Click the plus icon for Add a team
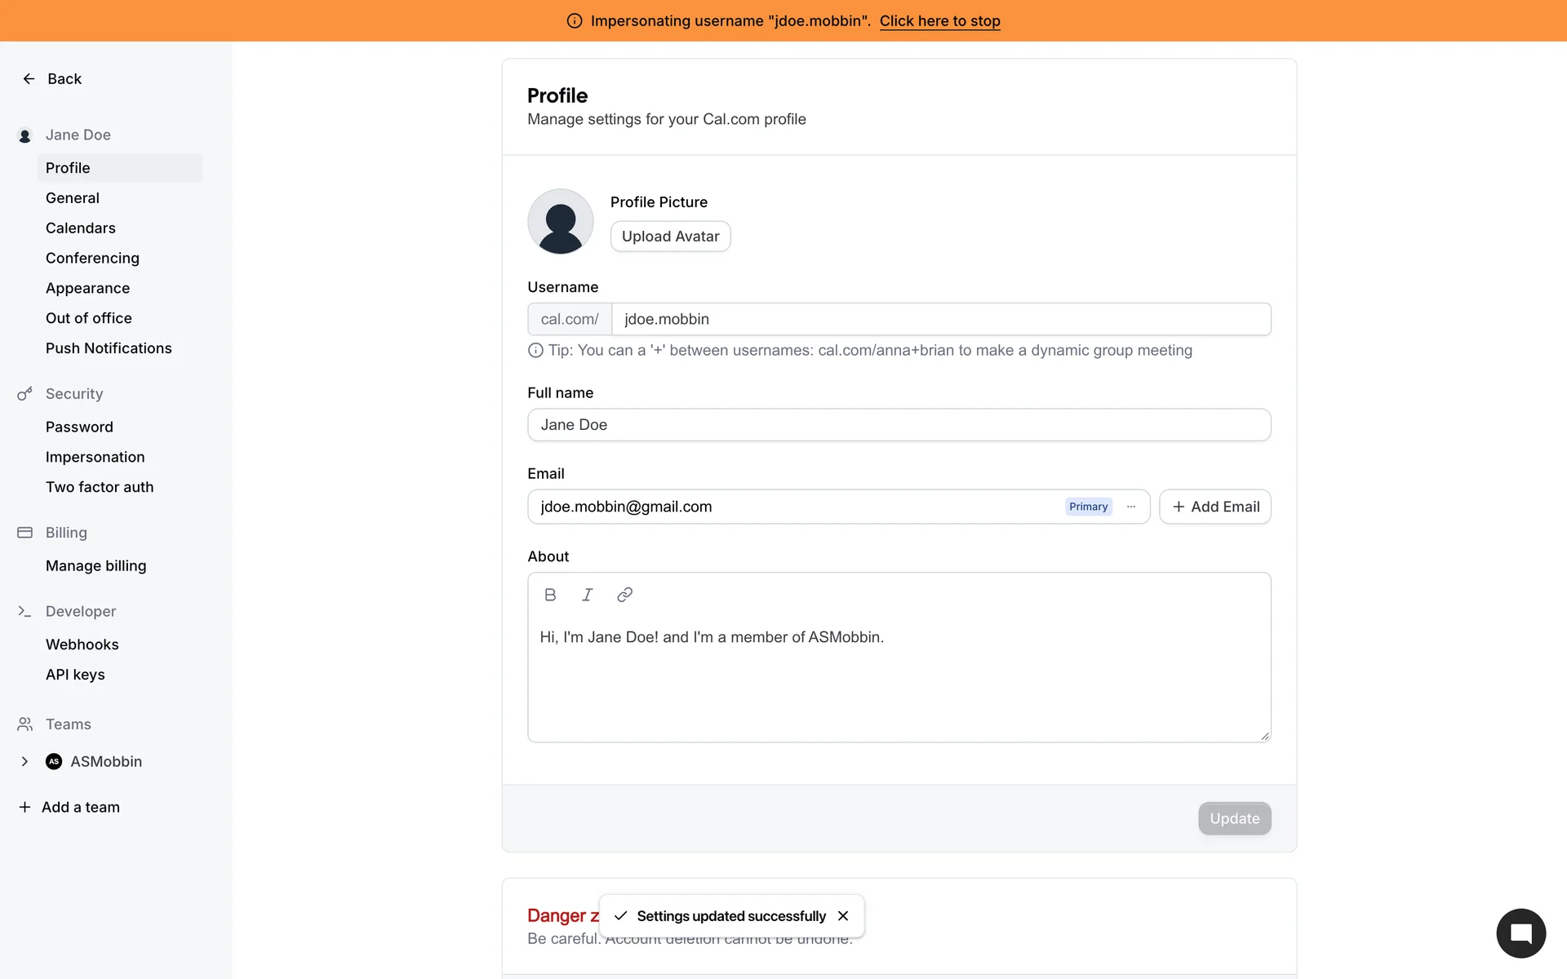 tap(24, 807)
